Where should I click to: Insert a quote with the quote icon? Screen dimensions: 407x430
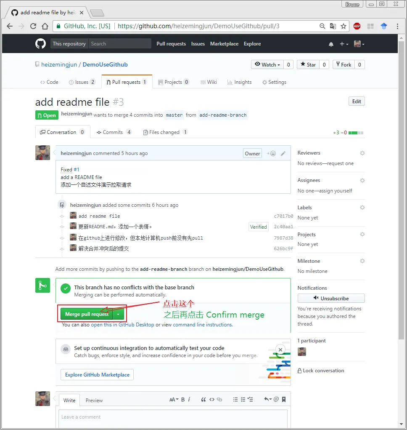coord(203,400)
